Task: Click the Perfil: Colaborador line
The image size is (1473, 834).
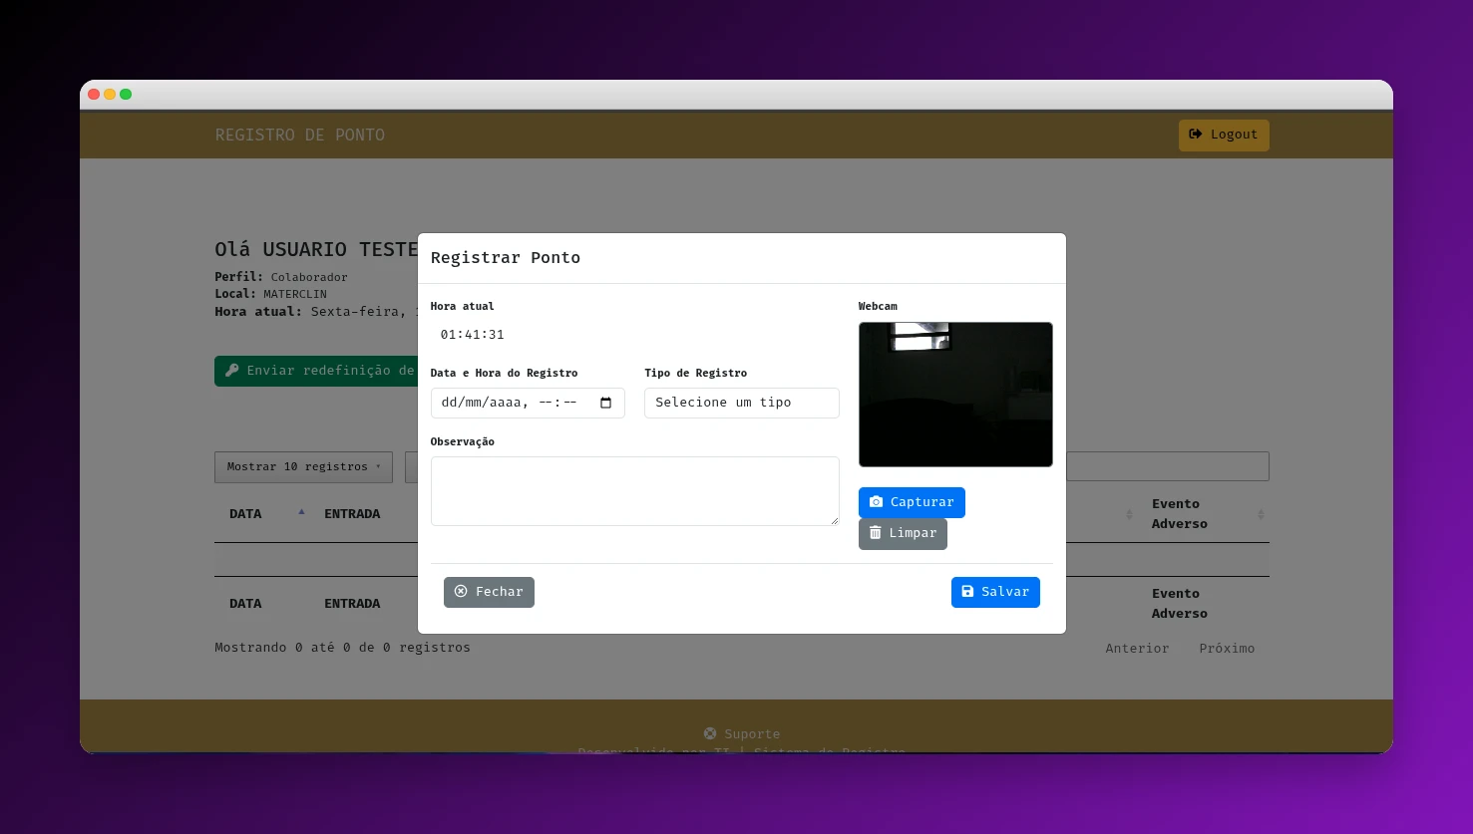Action: point(281,277)
